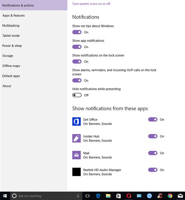Enable Hide notifications while presenting

point(77,95)
